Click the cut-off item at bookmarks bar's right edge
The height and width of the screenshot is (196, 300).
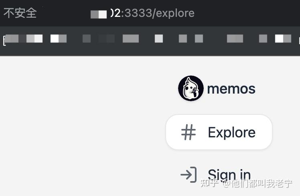(299, 41)
